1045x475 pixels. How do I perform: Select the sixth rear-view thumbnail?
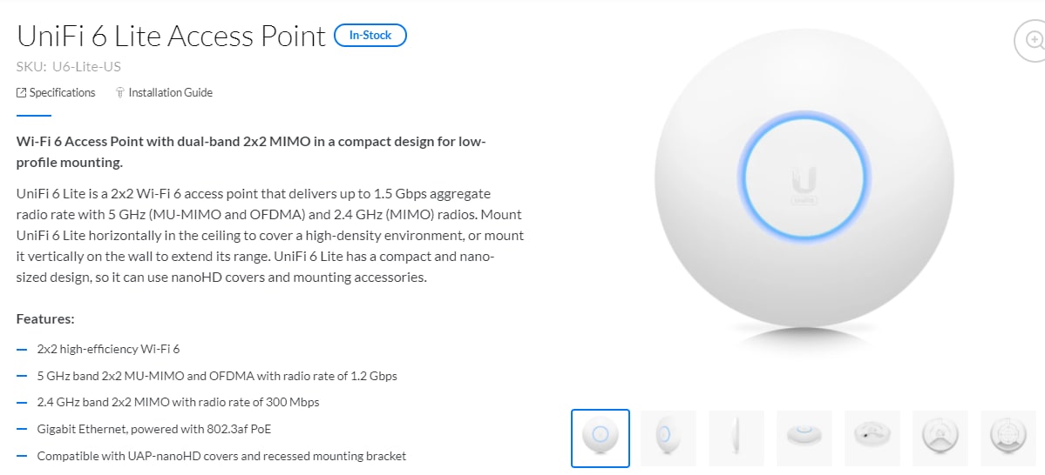coord(940,438)
